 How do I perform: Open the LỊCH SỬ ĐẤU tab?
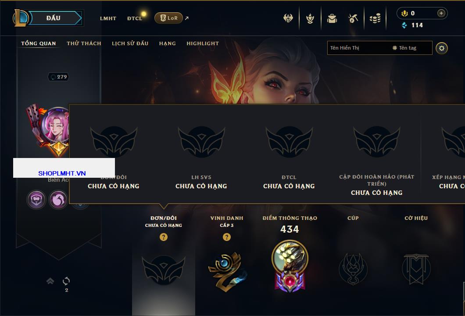click(130, 43)
